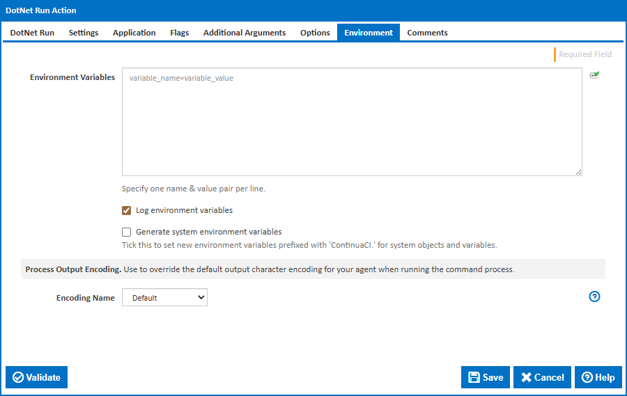Cancel the action dialog
This screenshot has width=627, height=396.
click(x=542, y=377)
